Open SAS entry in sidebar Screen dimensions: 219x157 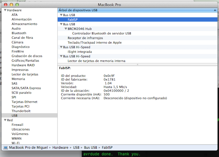point(14,84)
